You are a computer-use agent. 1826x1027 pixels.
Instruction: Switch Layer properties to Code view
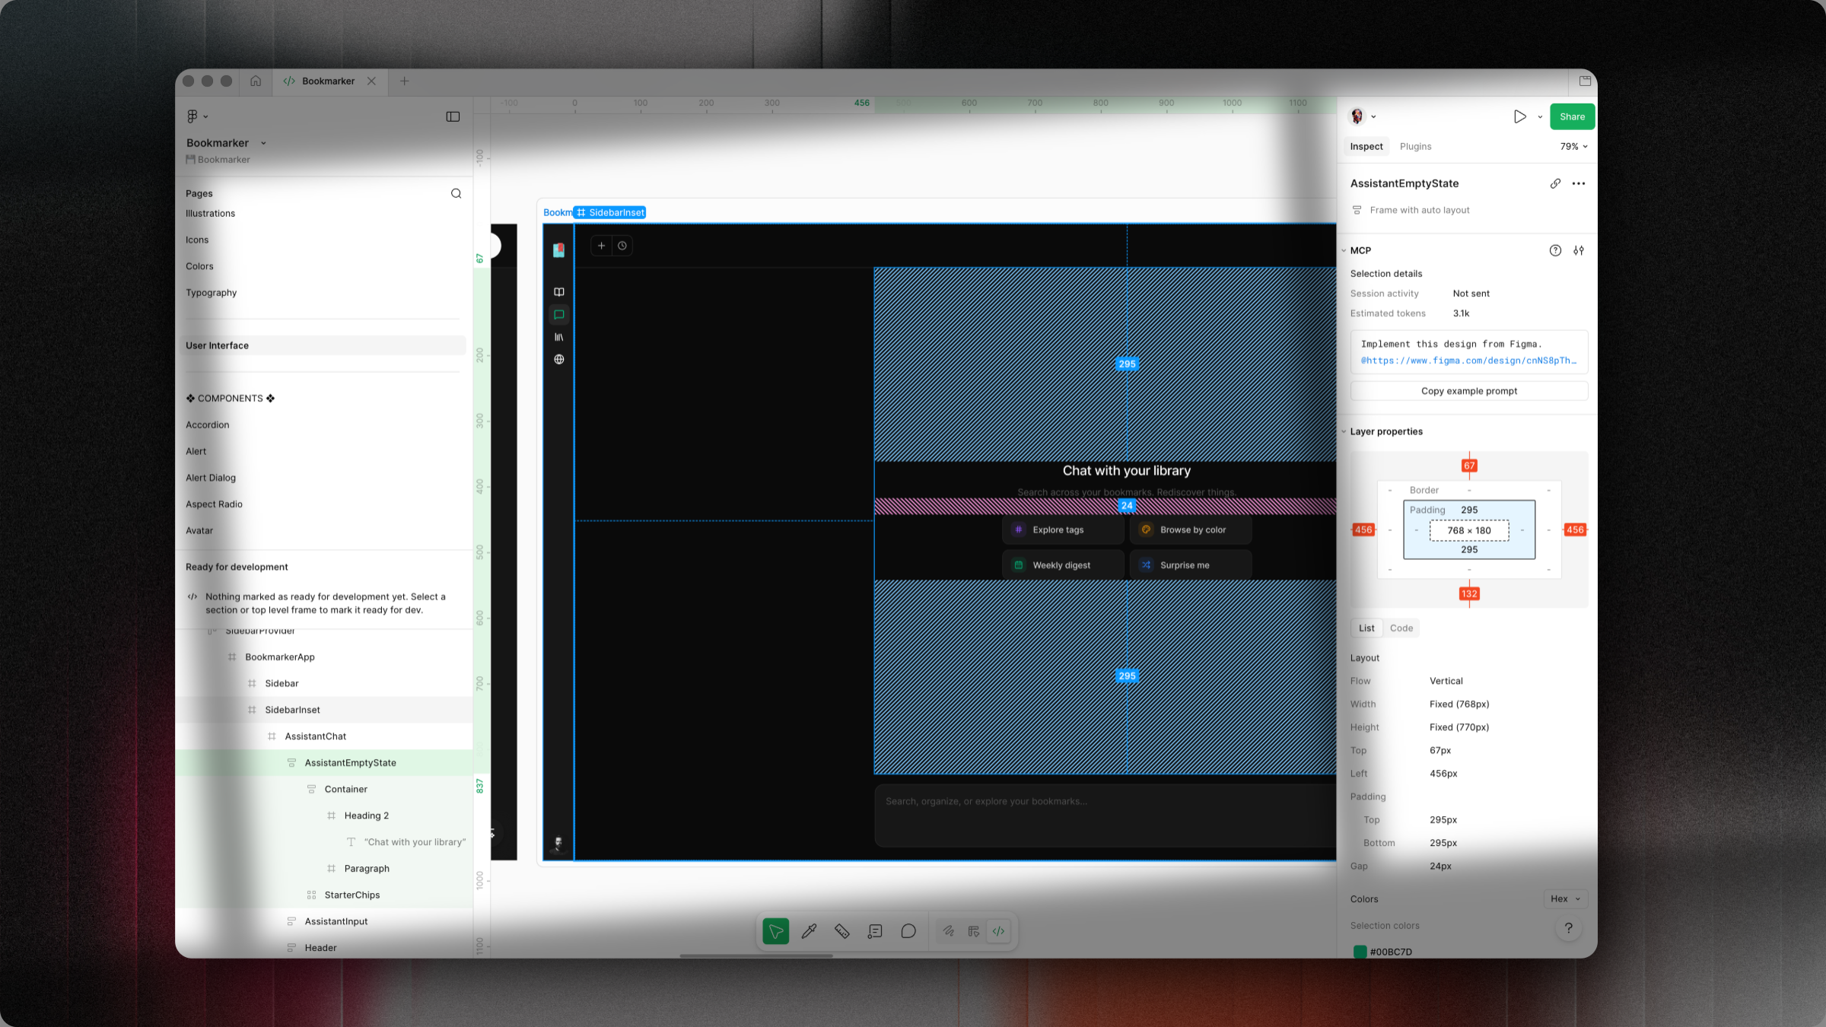[x=1401, y=628]
